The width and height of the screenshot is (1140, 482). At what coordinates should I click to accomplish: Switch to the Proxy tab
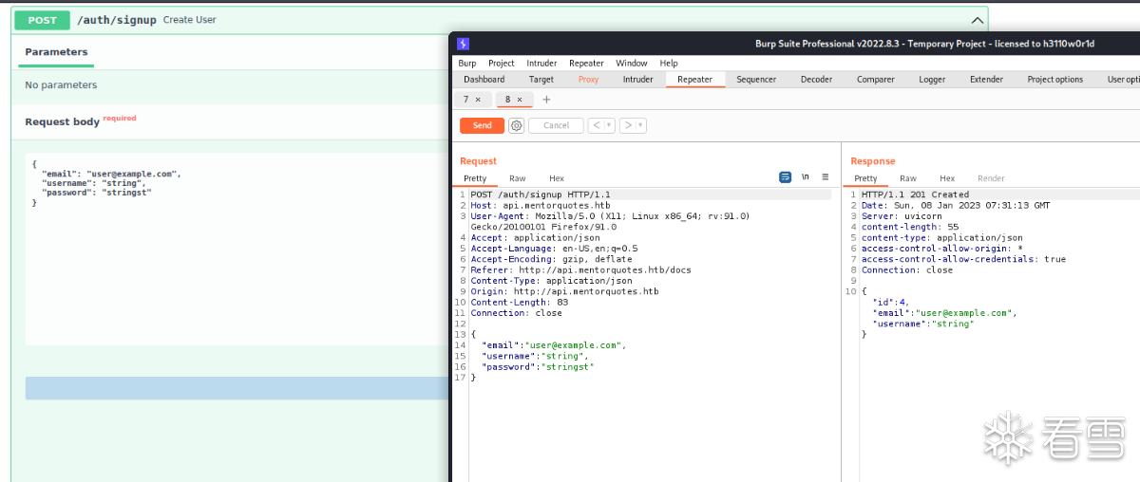pos(589,80)
